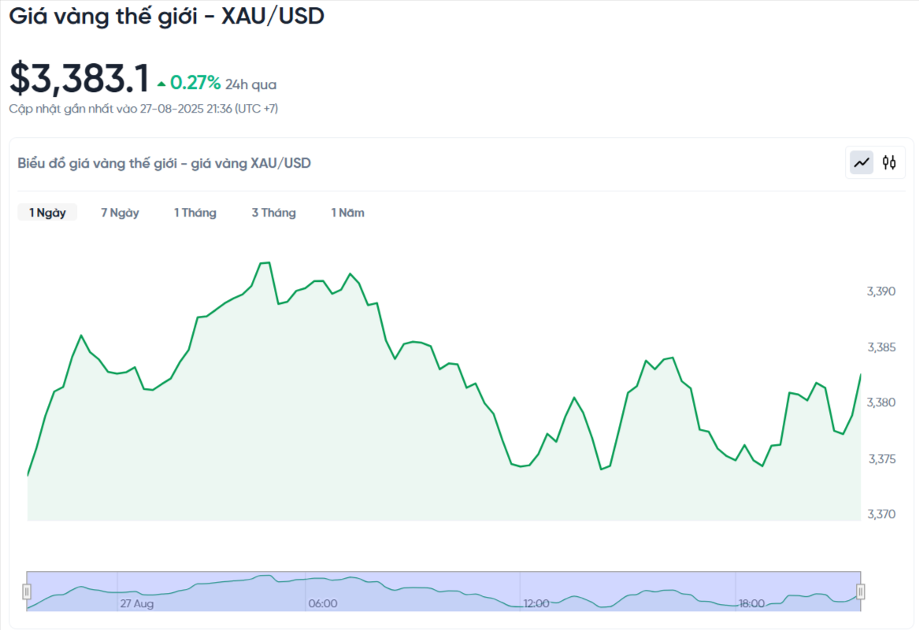Select the 3 Tháng time range tab

(274, 213)
